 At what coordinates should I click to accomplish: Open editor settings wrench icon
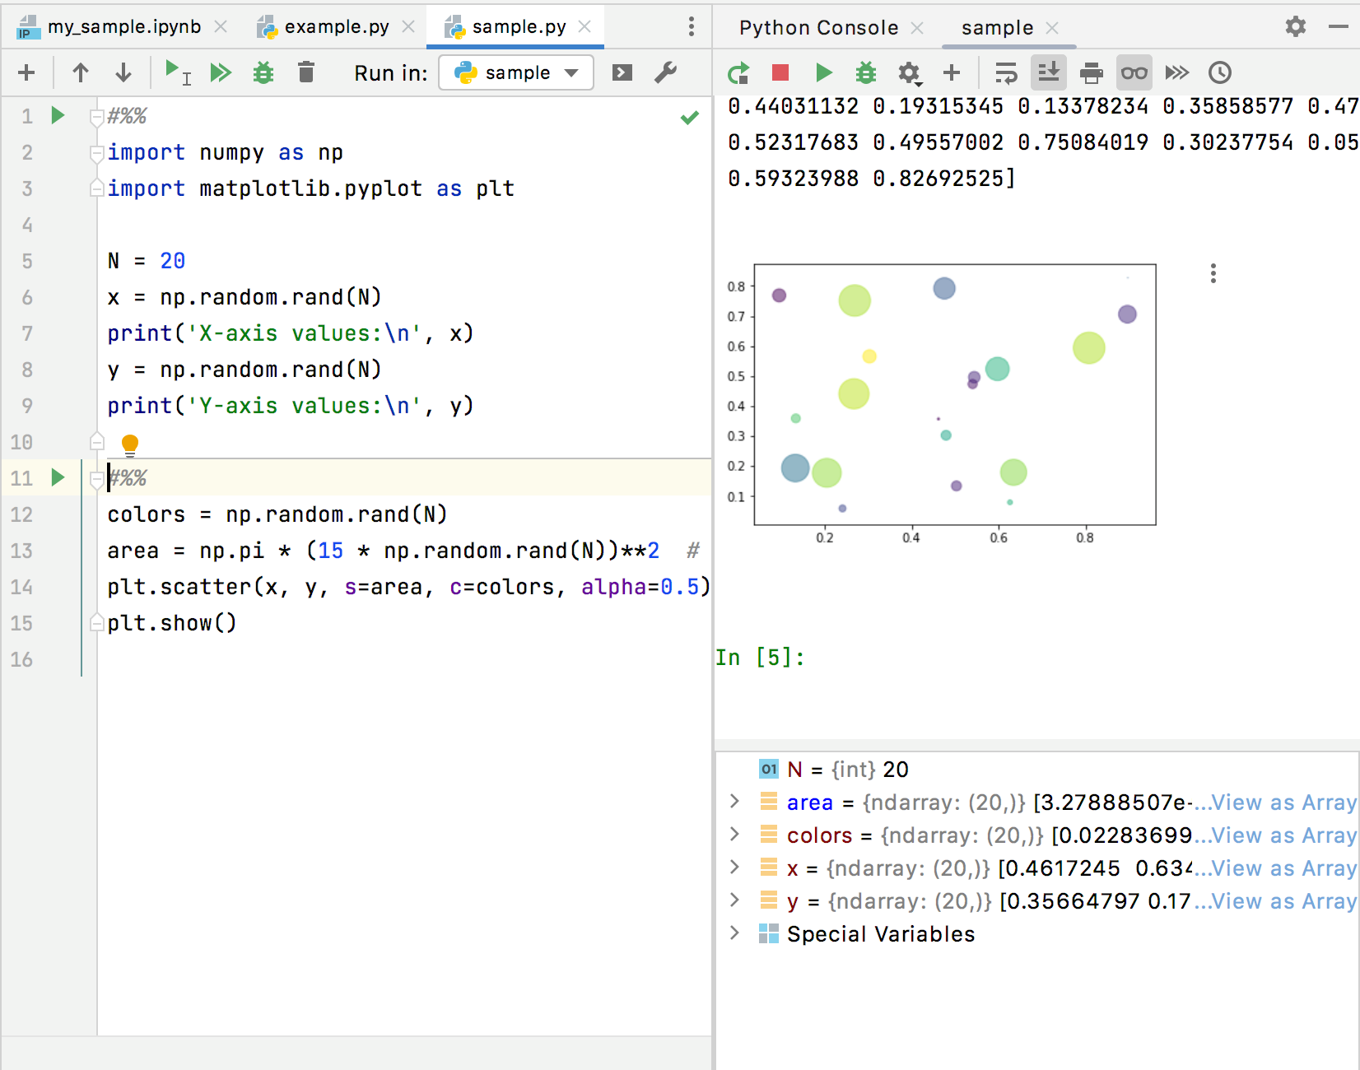pyautogui.click(x=665, y=72)
